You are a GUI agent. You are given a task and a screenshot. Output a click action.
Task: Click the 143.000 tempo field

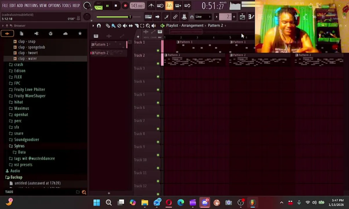pos(137,6)
